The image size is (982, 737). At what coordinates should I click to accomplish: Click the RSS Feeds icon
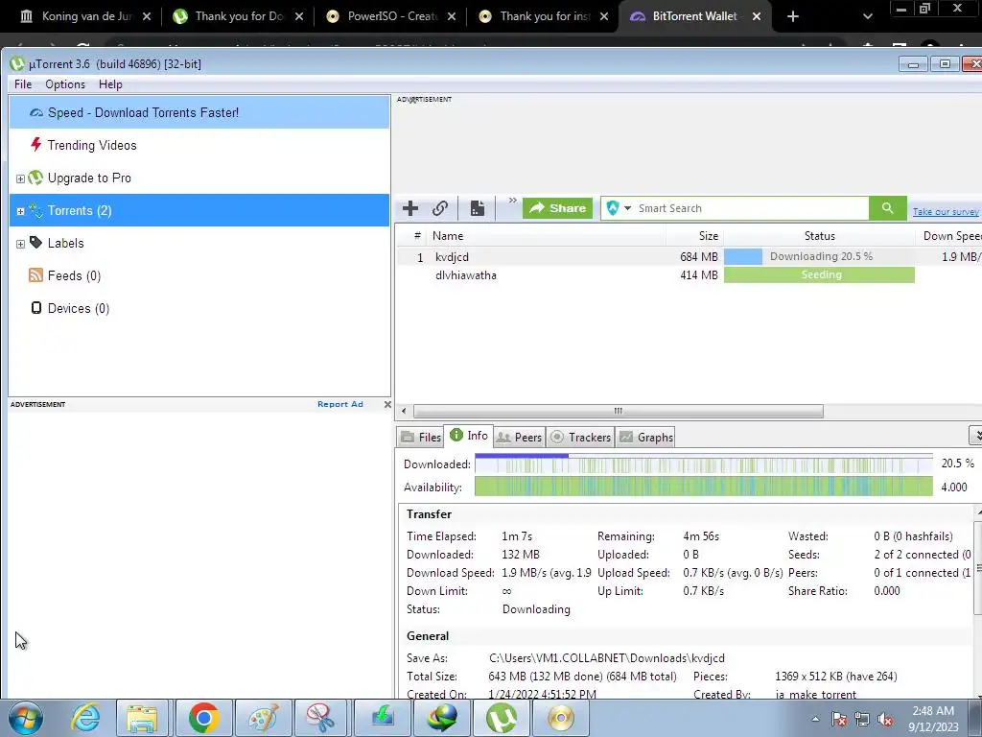pos(36,275)
